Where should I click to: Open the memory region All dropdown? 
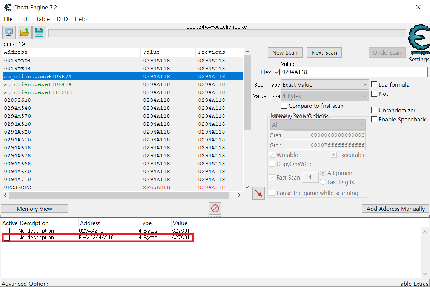(x=318, y=125)
